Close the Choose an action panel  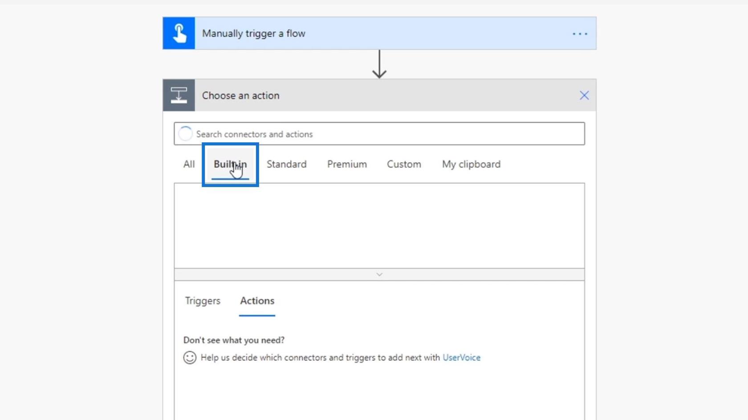[x=584, y=95]
